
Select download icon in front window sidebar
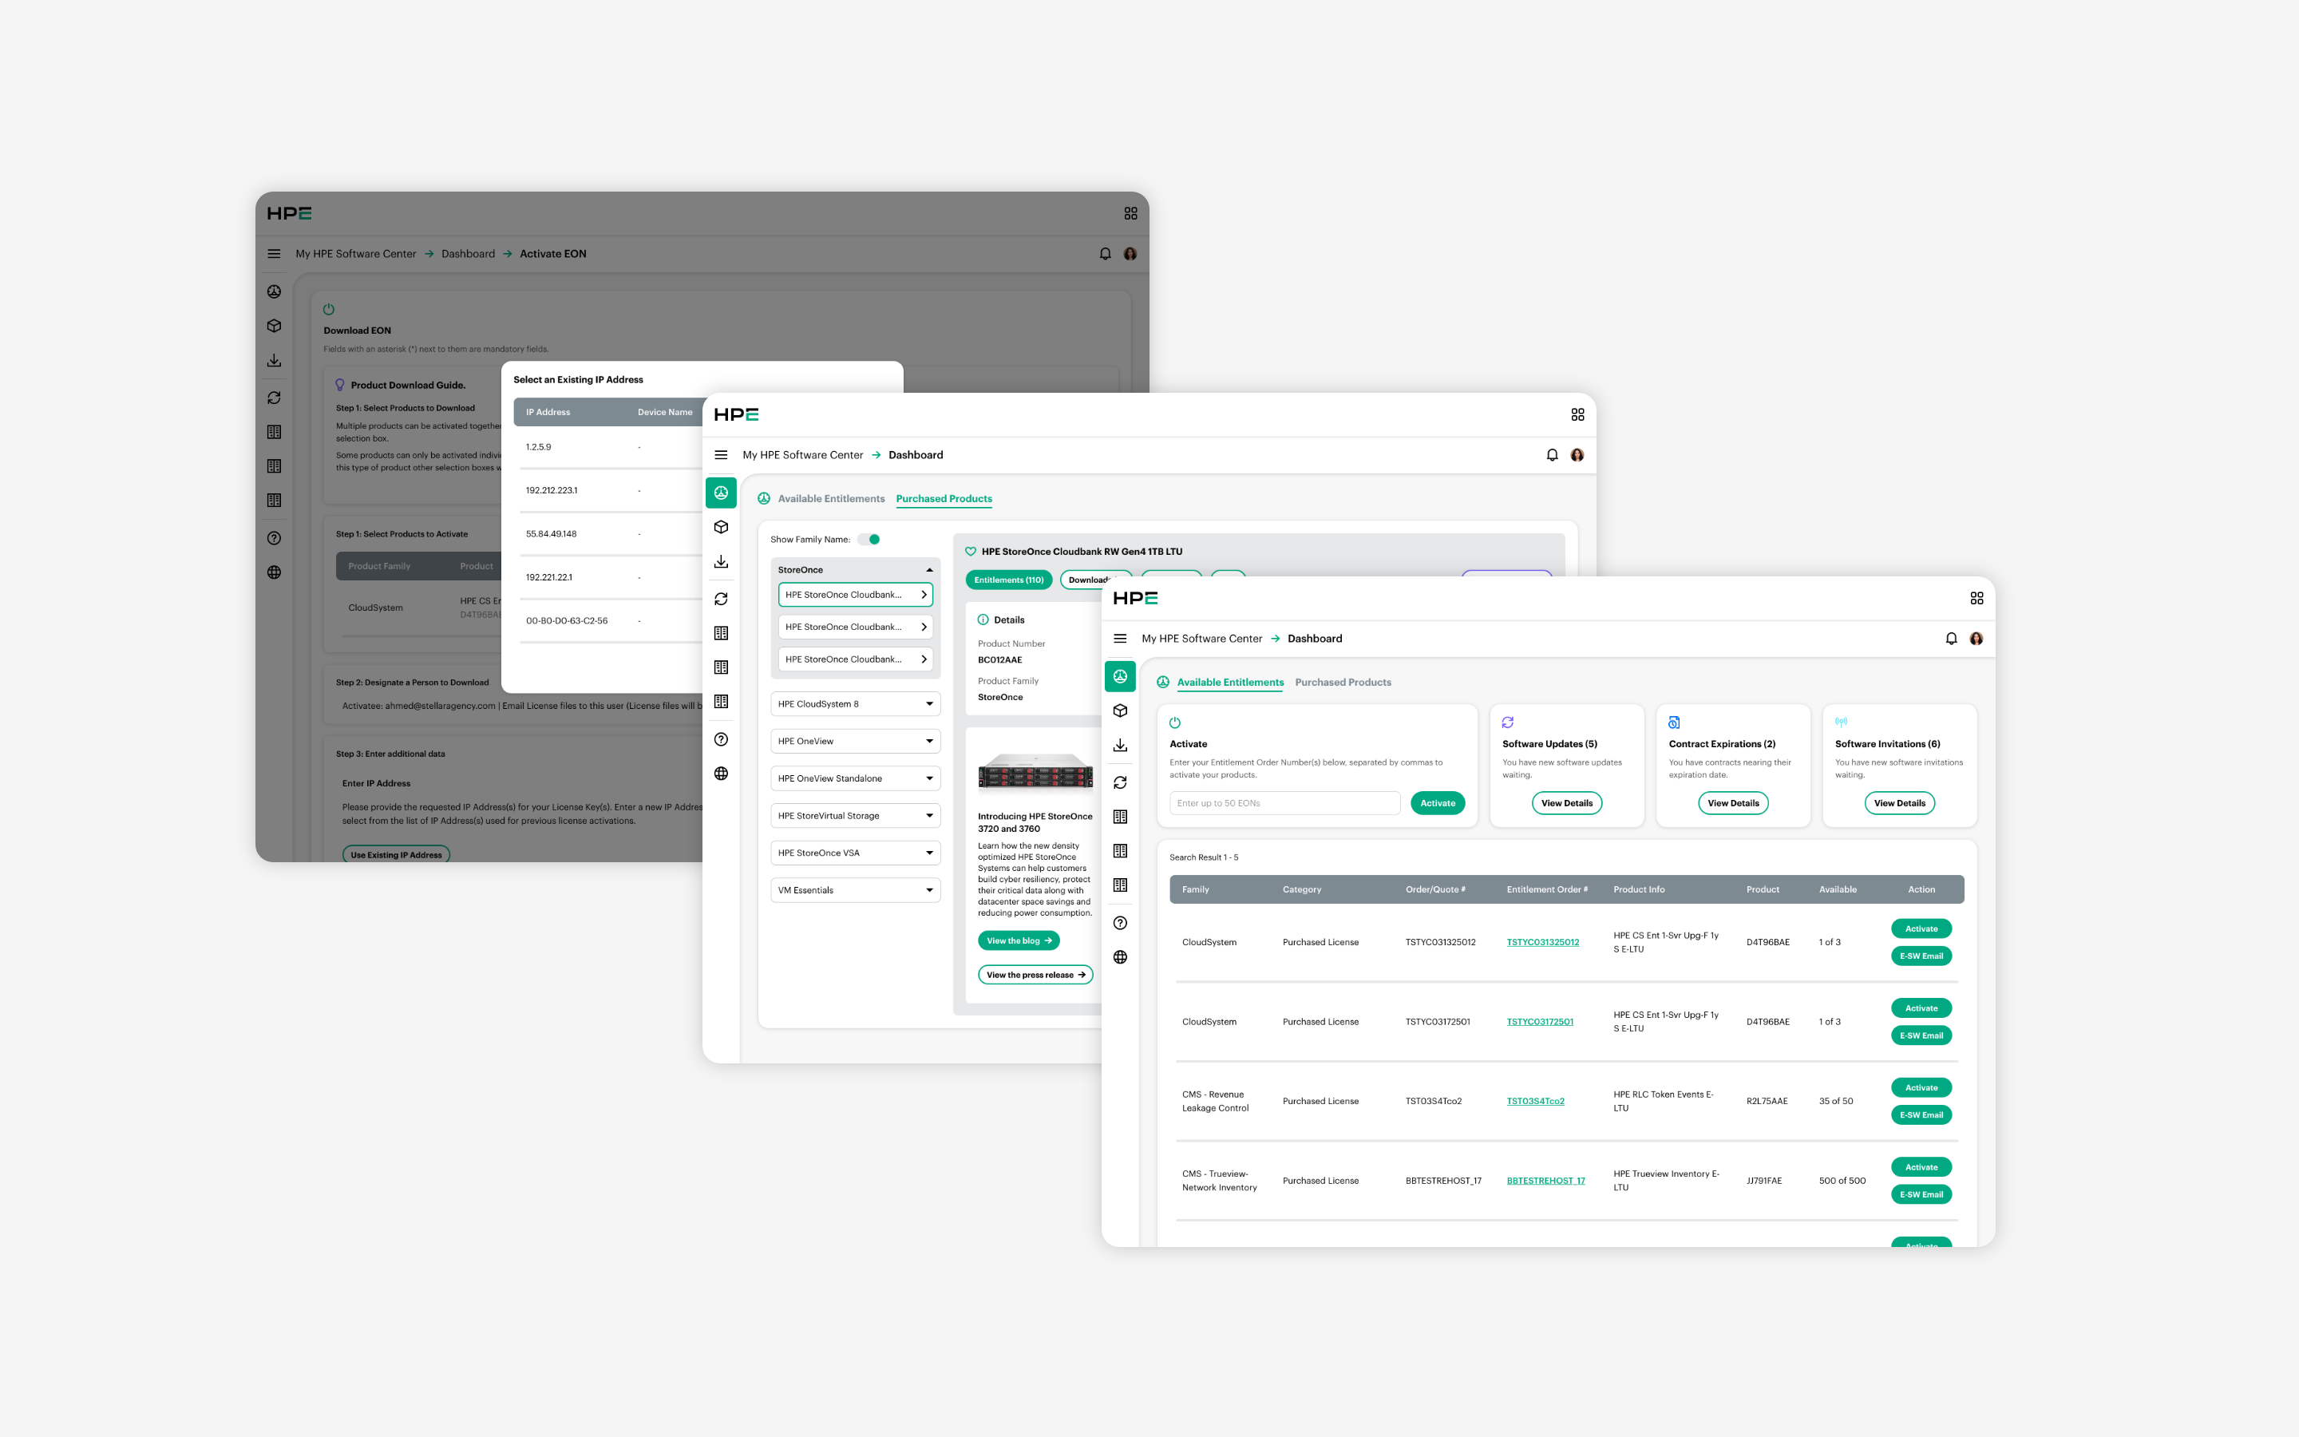(x=1120, y=745)
